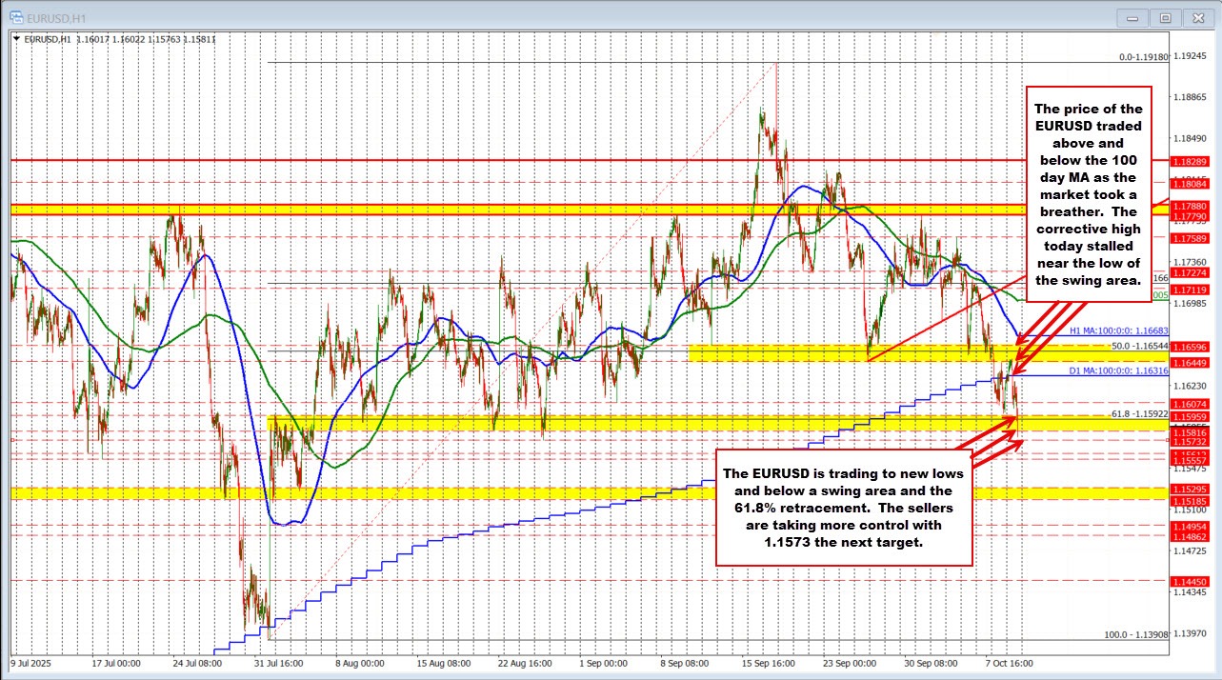Open the triangle dropdown beside EURUSD,H1 quotes
This screenshot has width=1222, height=680.
pyautogui.click(x=17, y=39)
